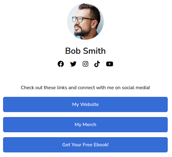
Task: Tap the musical-note TikTok logo
Action: point(98,64)
